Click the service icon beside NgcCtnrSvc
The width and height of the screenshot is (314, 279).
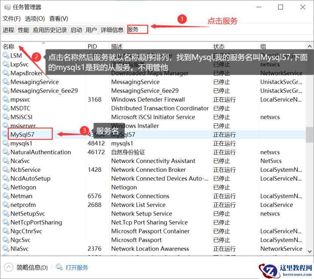6,231
